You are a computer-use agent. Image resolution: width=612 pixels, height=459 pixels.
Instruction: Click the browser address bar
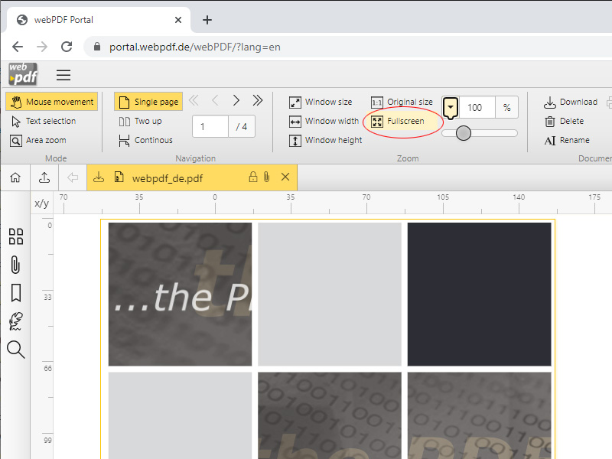click(347, 47)
